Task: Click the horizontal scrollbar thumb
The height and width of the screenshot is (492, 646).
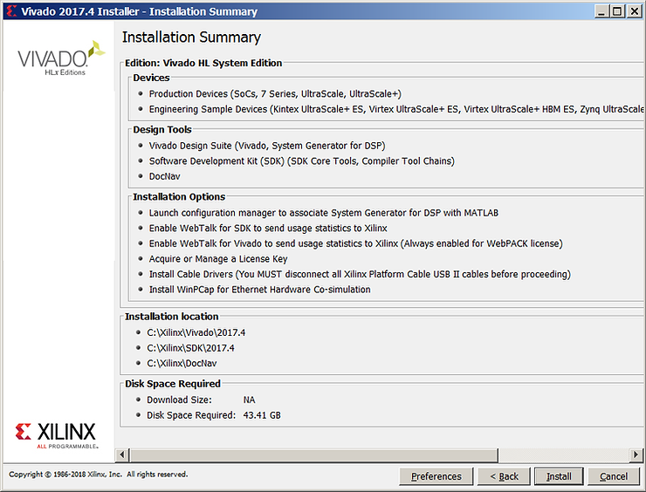Action: pos(314,455)
